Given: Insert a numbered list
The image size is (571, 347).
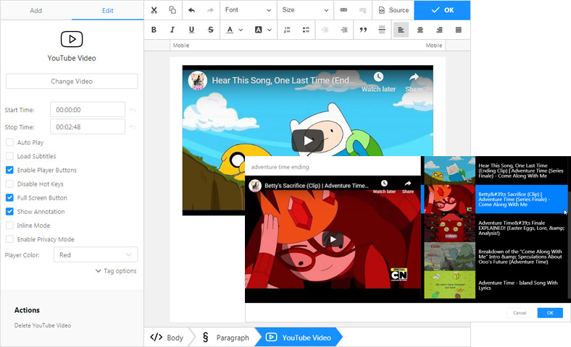Looking at the screenshot, I should click(x=287, y=30).
